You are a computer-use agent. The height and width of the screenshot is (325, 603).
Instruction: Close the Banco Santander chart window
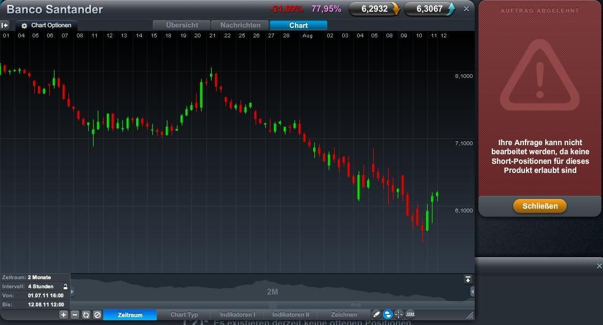point(466,9)
